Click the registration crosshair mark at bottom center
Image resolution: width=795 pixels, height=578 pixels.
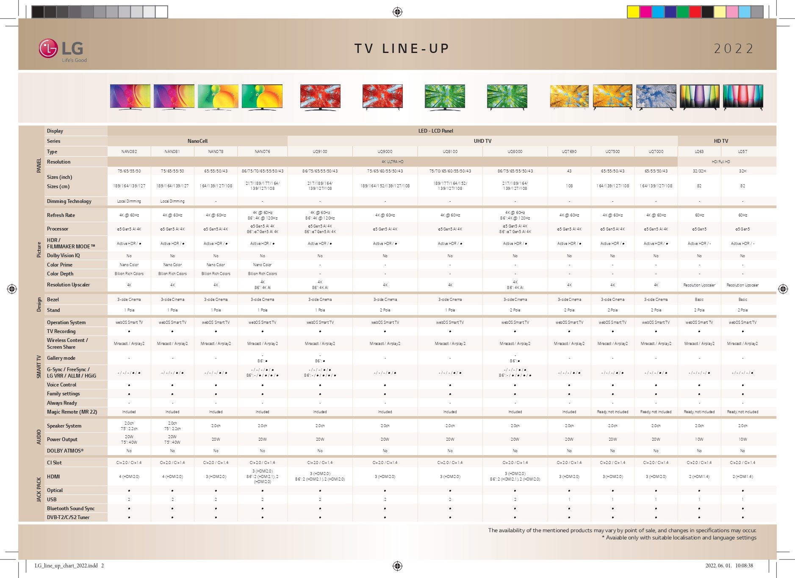(397, 566)
